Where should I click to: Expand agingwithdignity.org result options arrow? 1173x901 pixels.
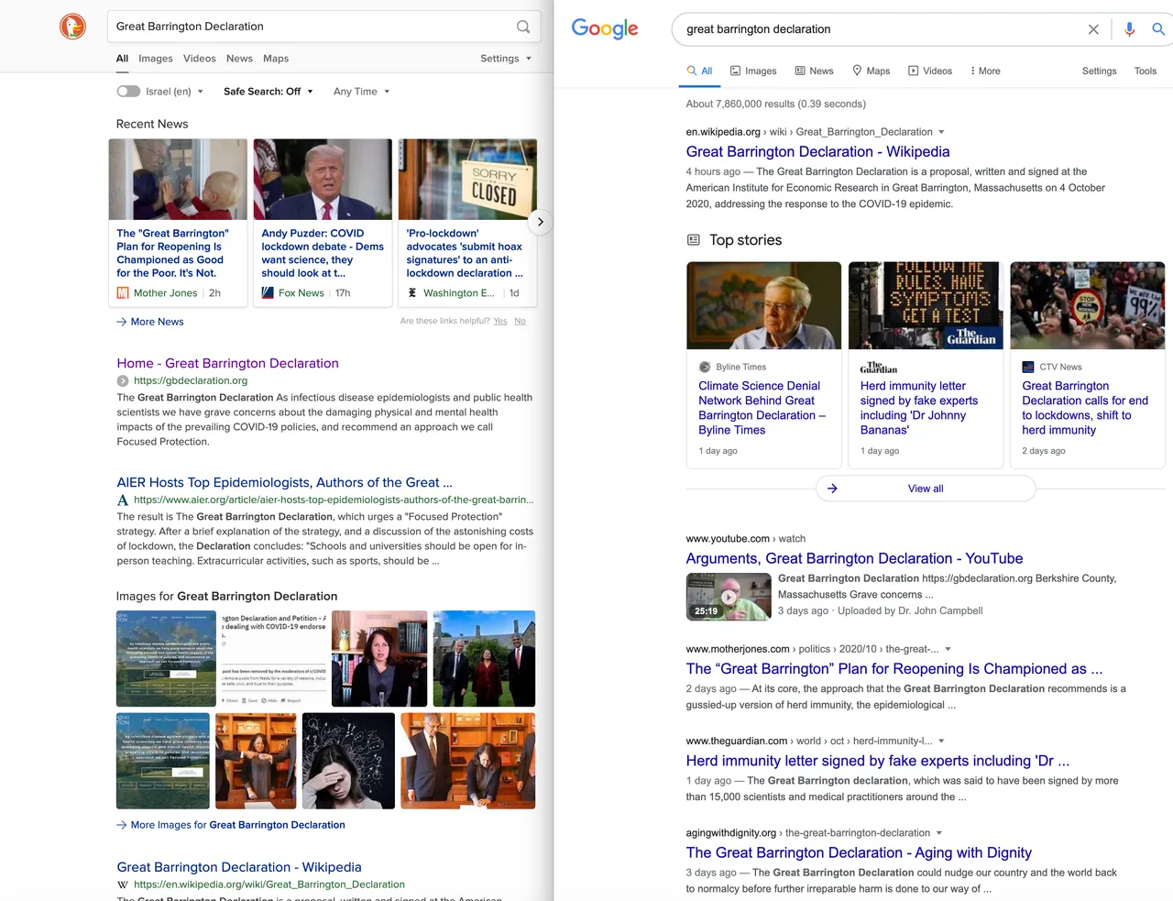coord(938,833)
